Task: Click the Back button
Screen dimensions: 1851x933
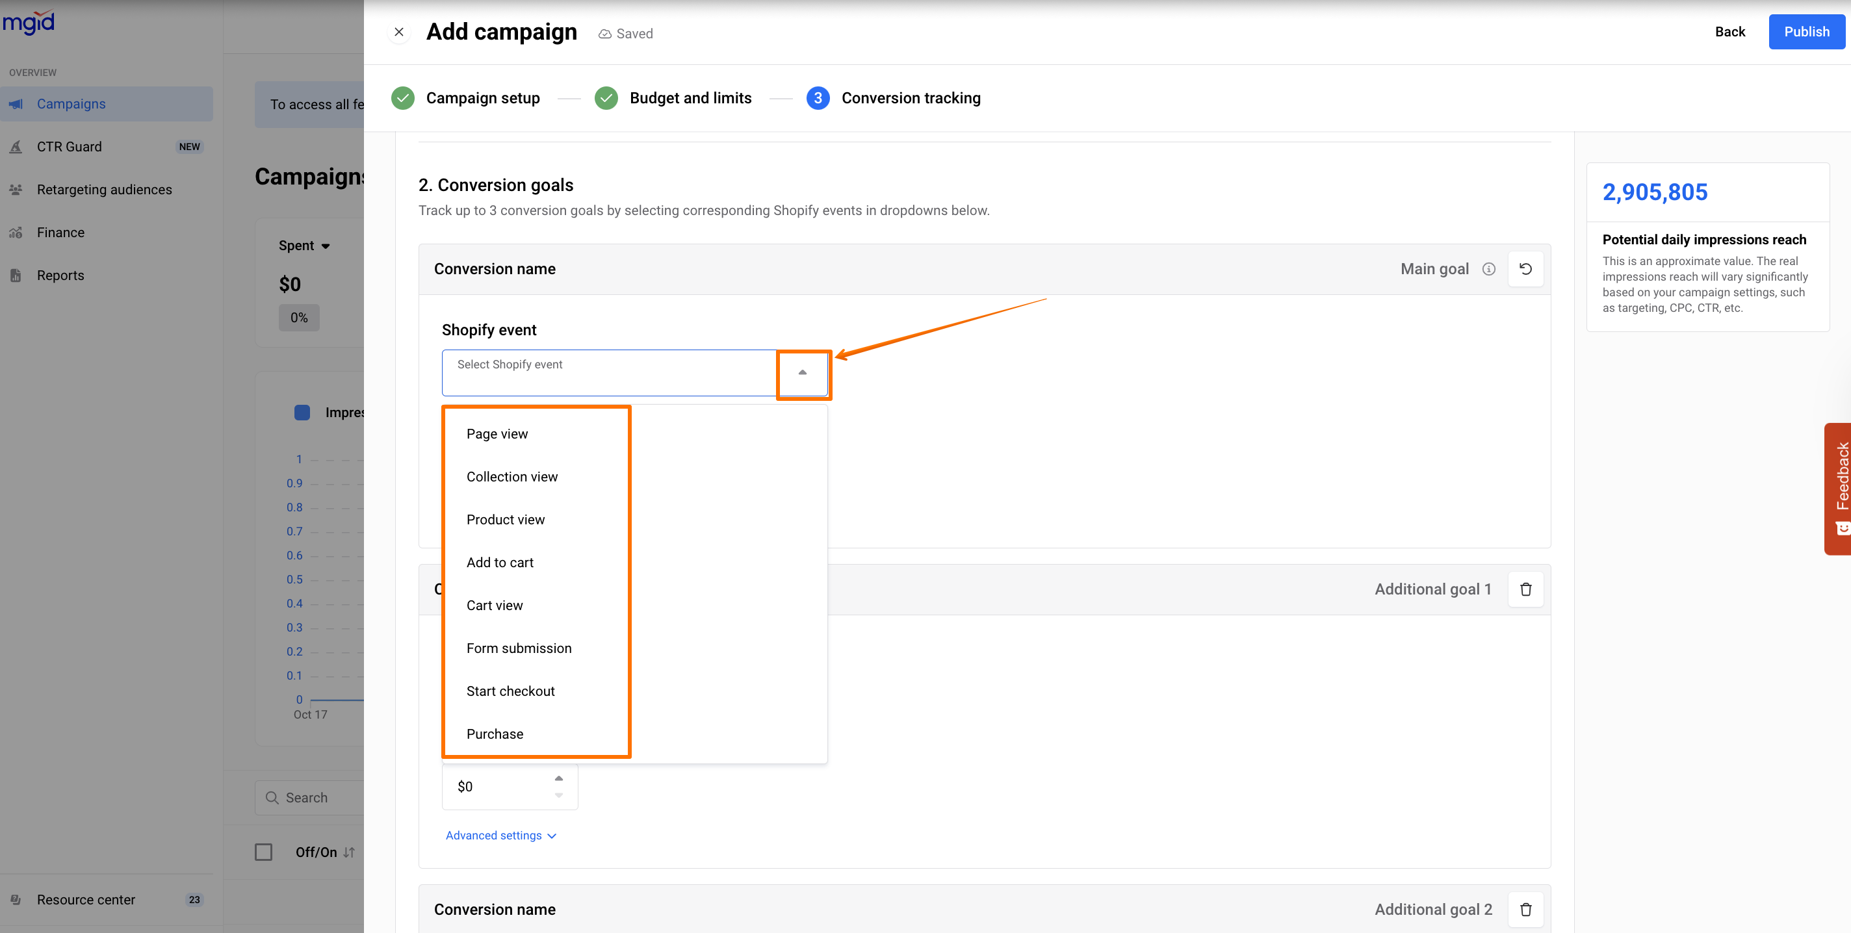Action: [x=1729, y=32]
